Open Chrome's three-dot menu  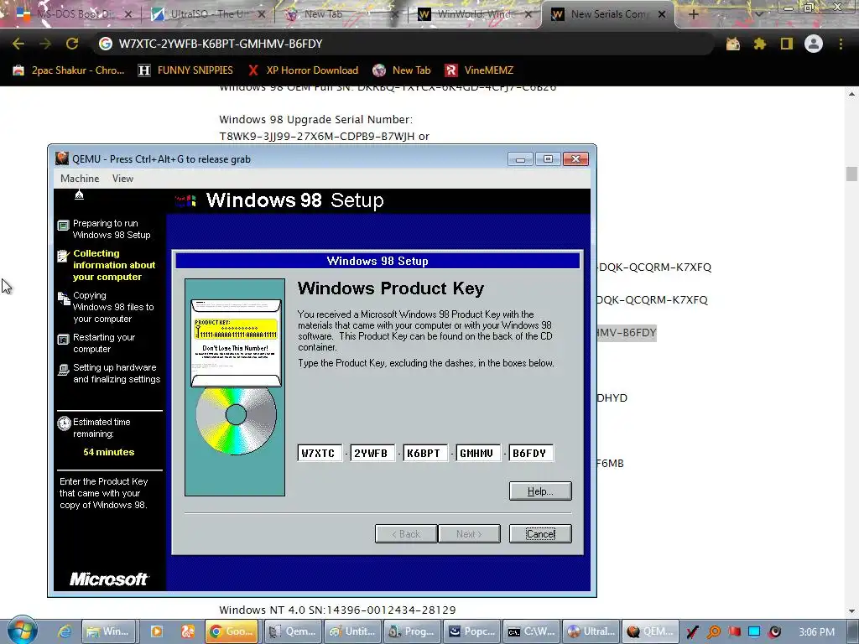pos(841,44)
